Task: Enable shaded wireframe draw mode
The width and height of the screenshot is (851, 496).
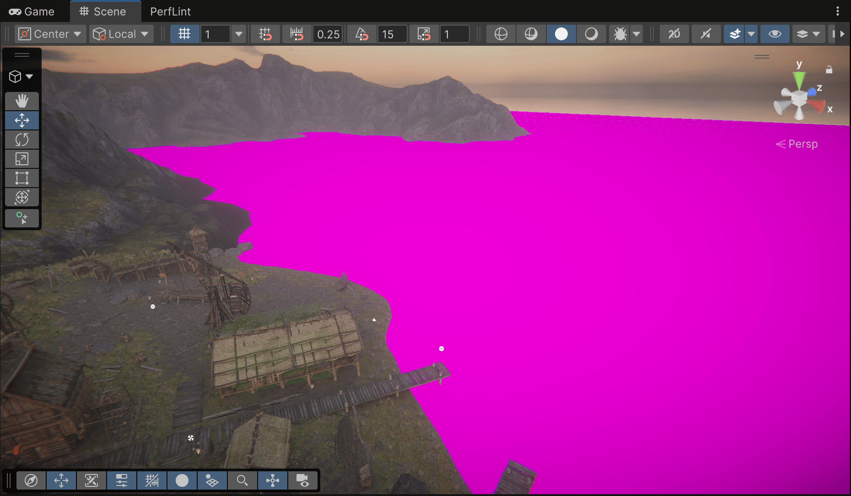Action: [x=531, y=34]
